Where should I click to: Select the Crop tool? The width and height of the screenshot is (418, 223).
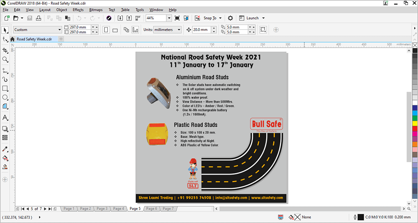pyautogui.click(x=5, y=50)
